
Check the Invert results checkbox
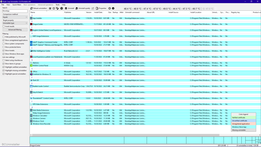(x=4, y=26)
